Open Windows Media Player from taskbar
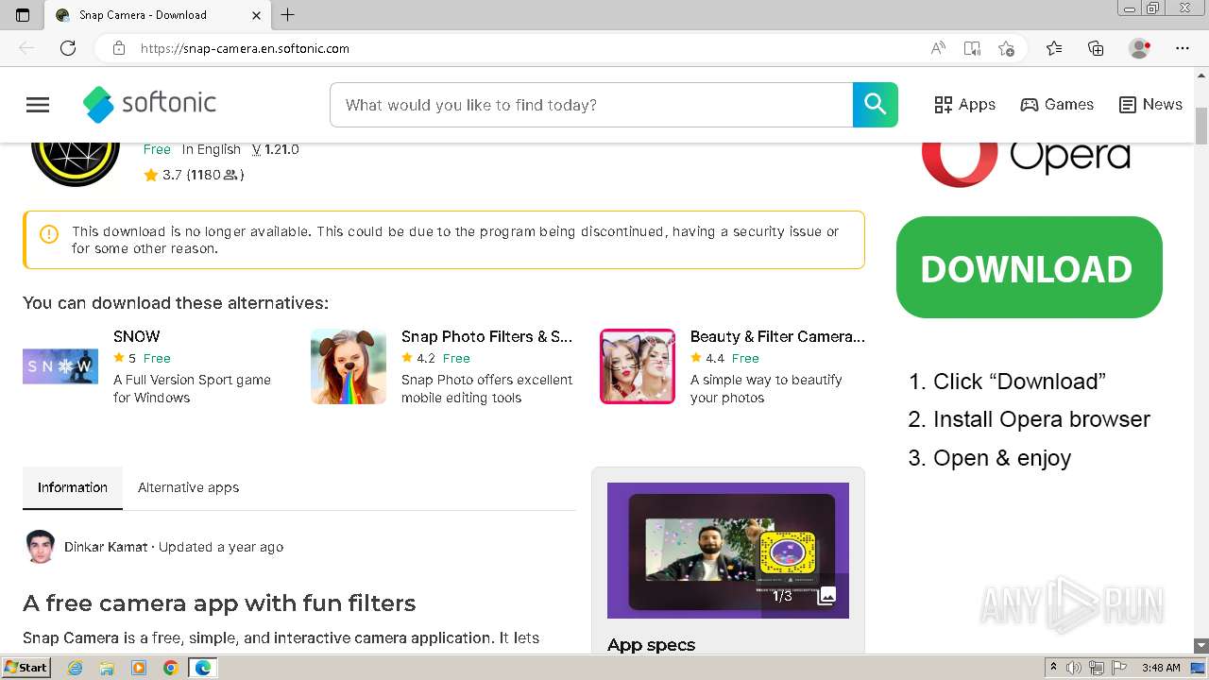The height and width of the screenshot is (680, 1209). (x=139, y=668)
